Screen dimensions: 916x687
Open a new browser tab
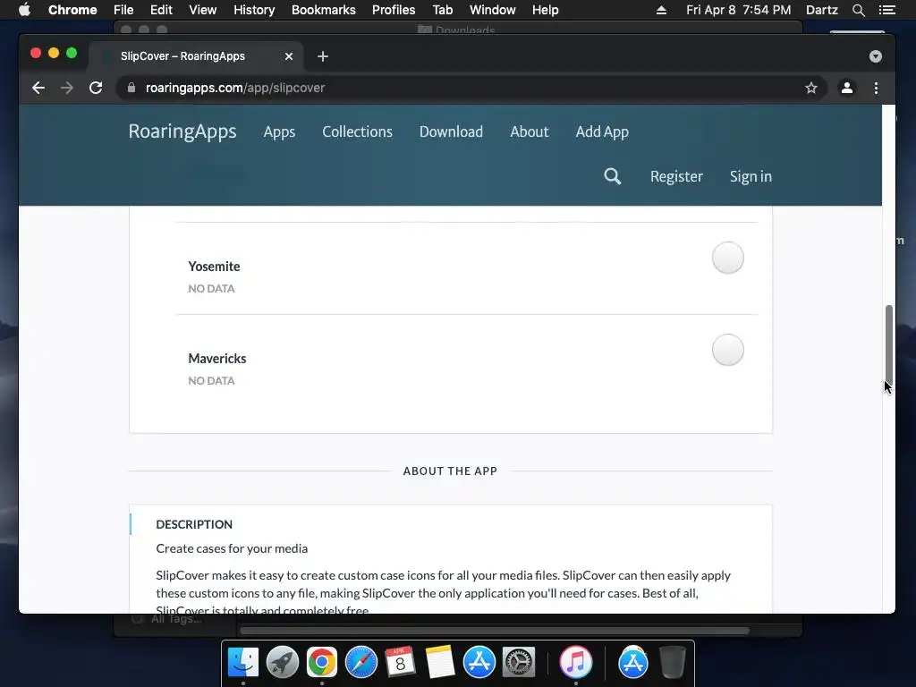(322, 56)
